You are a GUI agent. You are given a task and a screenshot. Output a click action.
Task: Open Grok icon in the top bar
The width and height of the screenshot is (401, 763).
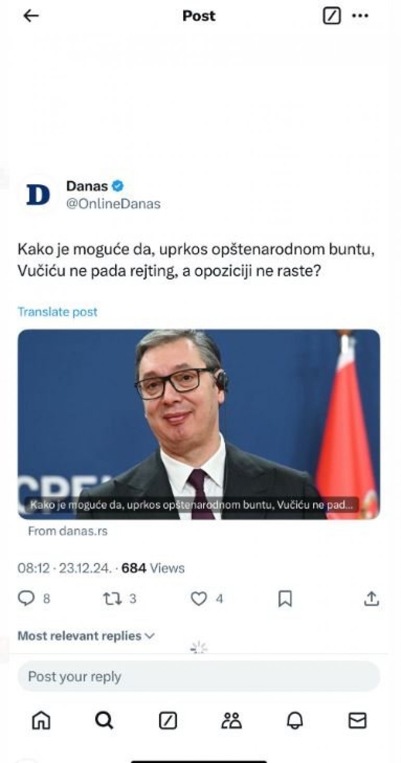point(332,16)
